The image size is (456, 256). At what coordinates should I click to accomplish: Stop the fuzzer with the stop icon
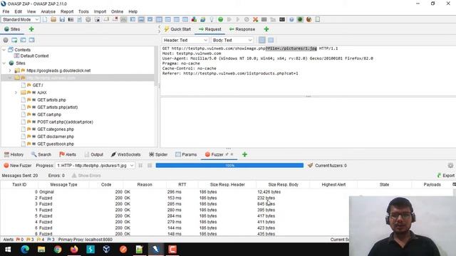pyautogui.click(x=150, y=166)
